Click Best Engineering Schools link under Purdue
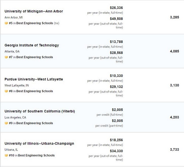 click(x=35, y=91)
